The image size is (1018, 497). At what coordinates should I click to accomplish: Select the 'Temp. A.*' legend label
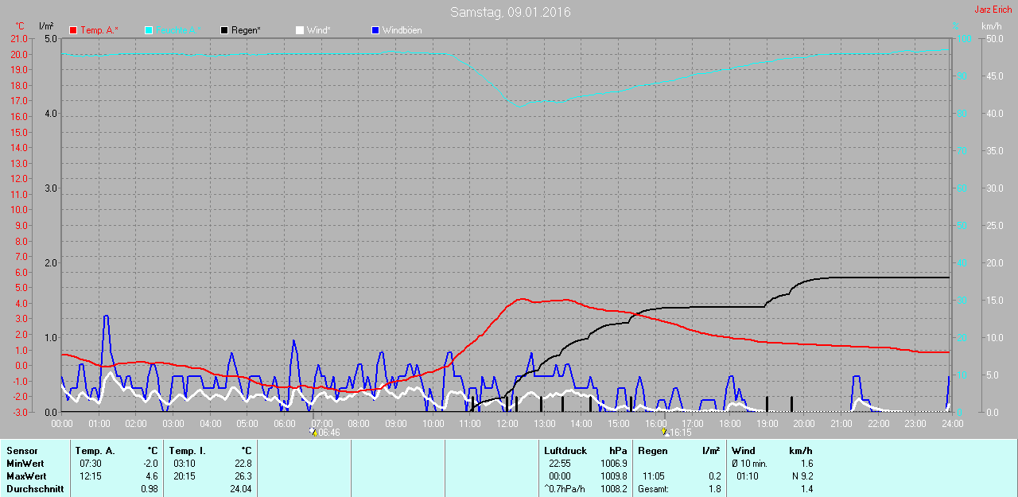99,30
